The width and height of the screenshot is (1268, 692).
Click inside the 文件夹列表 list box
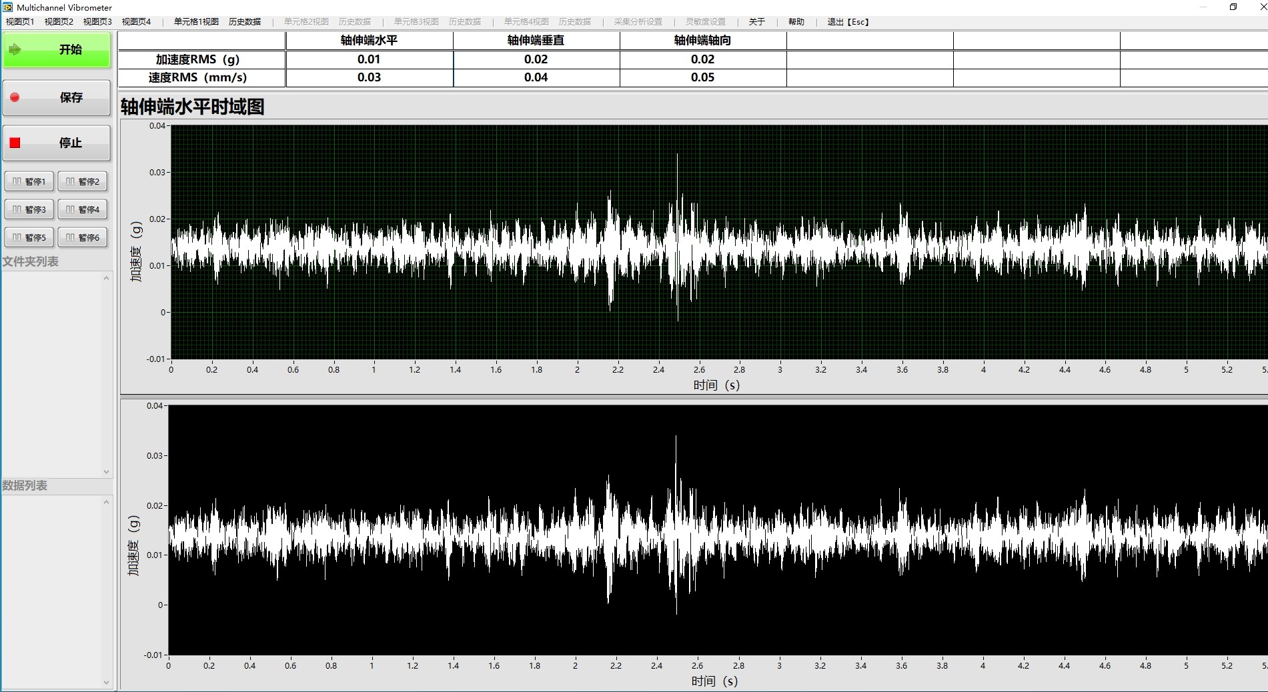pos(51,374)
